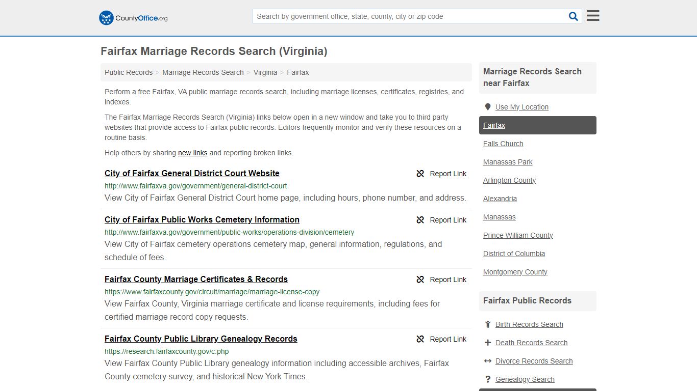Select Arlington County in nearby list

(x=509, y=180)
